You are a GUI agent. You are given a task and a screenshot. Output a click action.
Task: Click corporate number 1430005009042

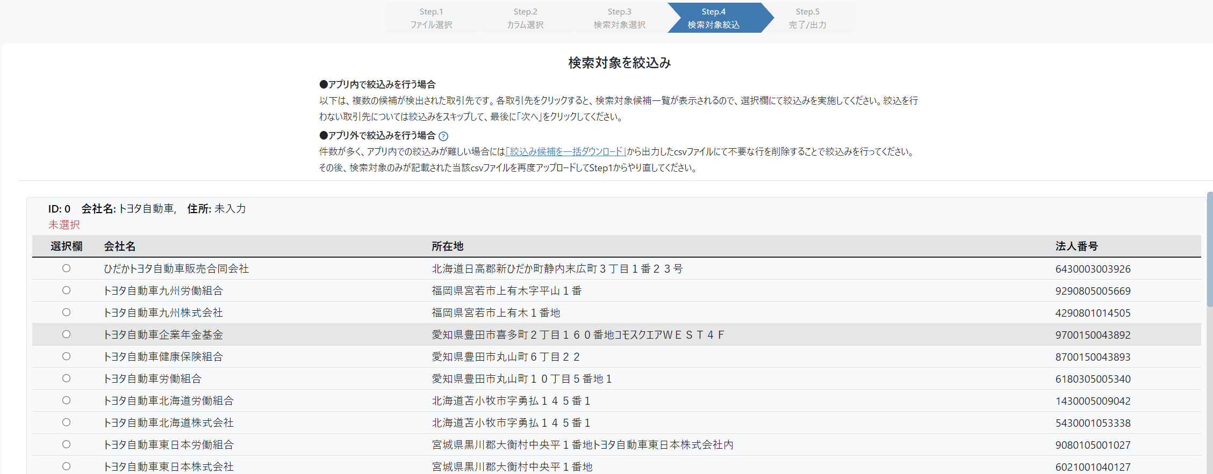(1093, 401)
